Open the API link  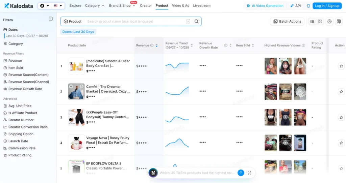tap(295, 6)
